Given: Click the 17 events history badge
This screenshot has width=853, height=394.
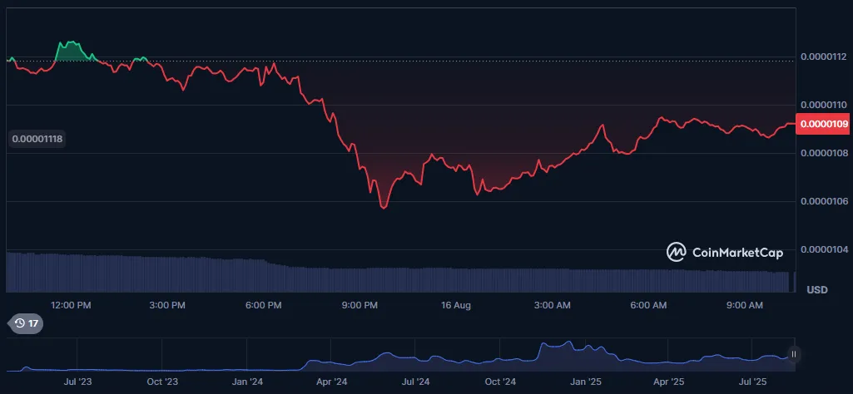Looking at the screenshot, I should [26, 323].
